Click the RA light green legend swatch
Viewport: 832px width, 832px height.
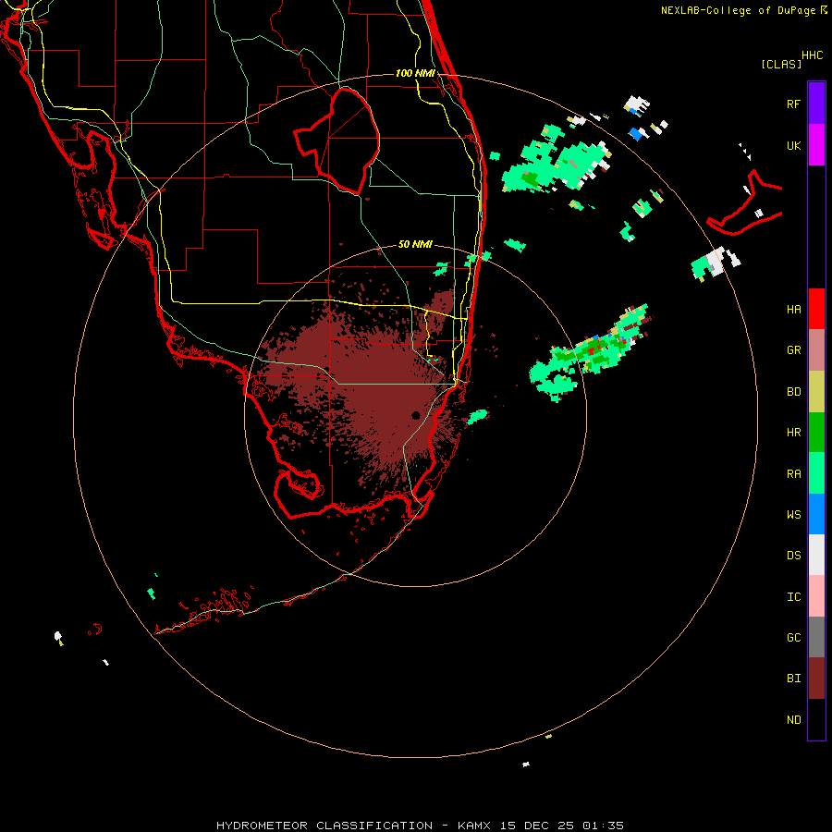pyautogui.click(x=816, y=473)
